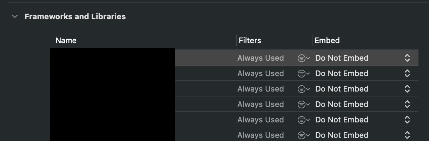Select "Always Used" text in the first row
Screen dimensions: 429x141
coord(260,58)
